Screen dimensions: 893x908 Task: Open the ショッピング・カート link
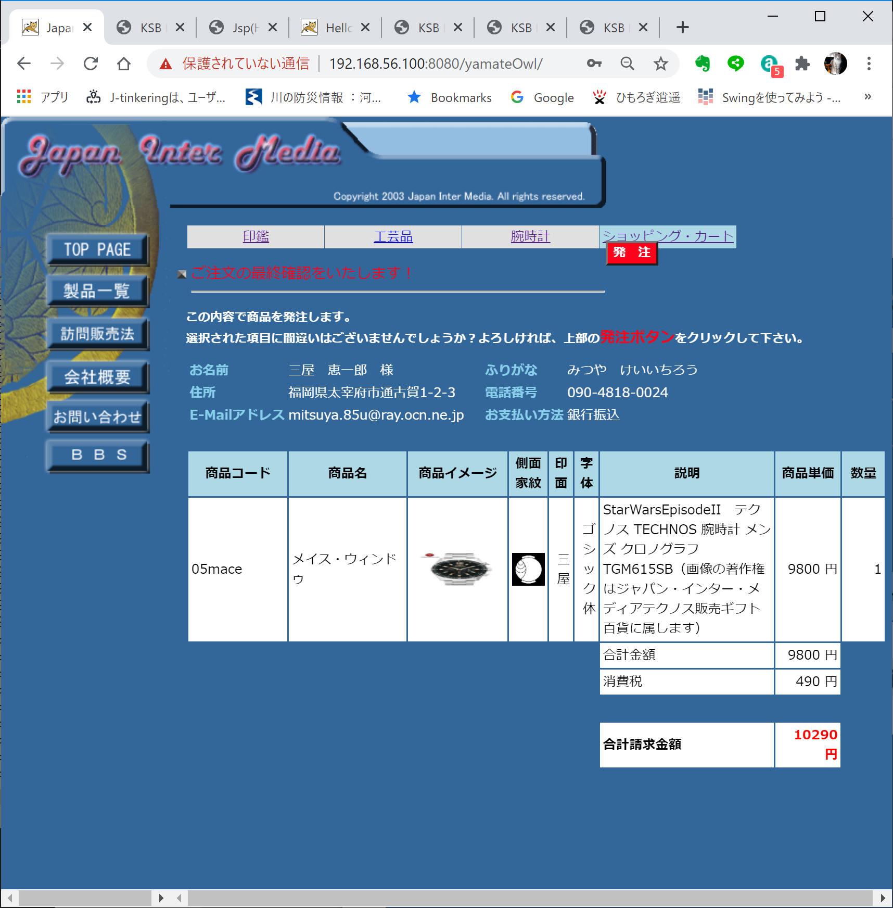click(x=668, y=236)
